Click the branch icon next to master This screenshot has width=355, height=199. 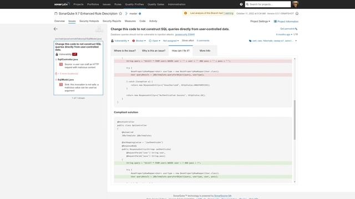point(126,13)
